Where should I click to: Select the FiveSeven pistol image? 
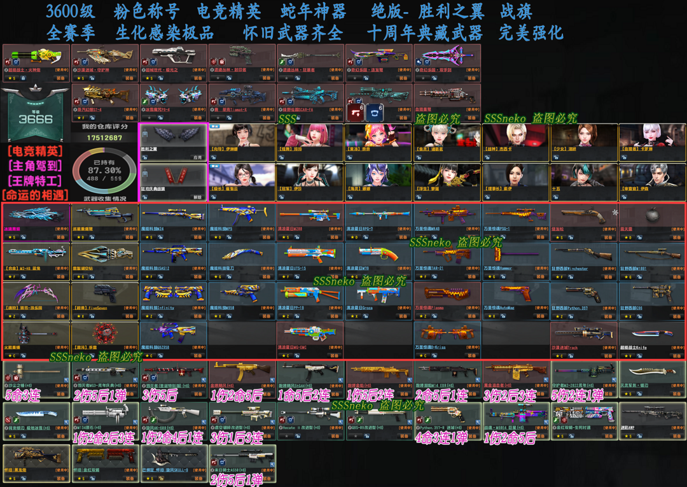[104, 293]
